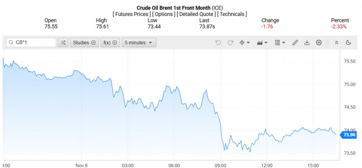Redo the chart action
362x168 pixels.
pos(230,43)
